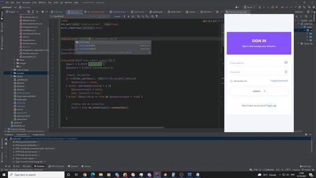The height and width of the screenshot is (178, 316).
Task: Click the Password field in preview
Action: (x=259, y=72)
